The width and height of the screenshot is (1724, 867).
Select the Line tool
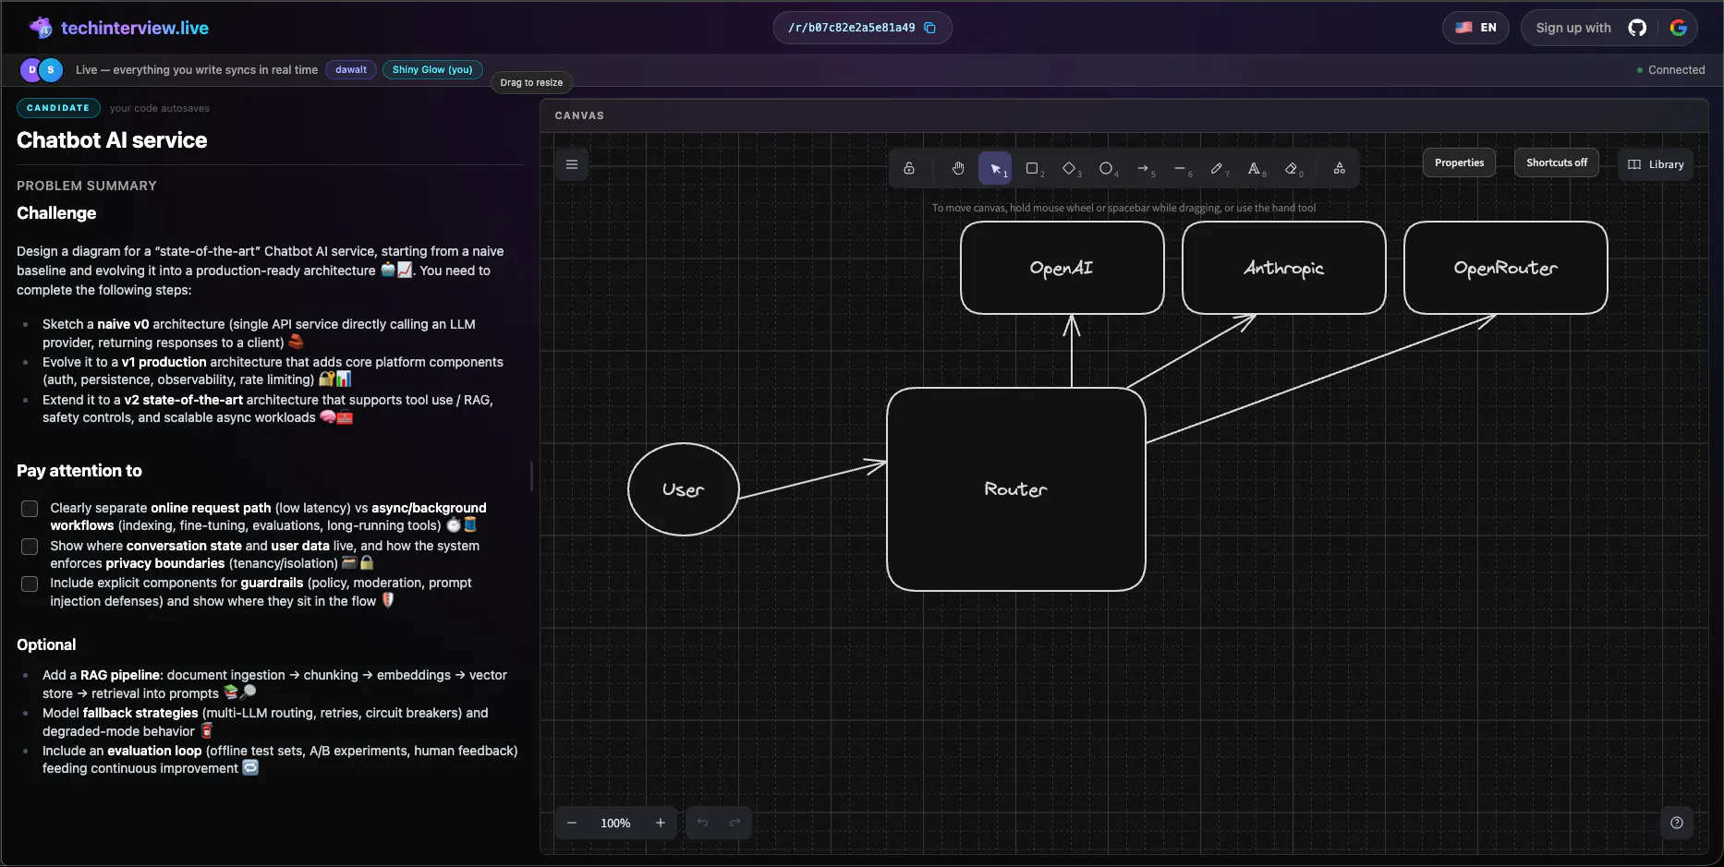[x=1180, y=168]
